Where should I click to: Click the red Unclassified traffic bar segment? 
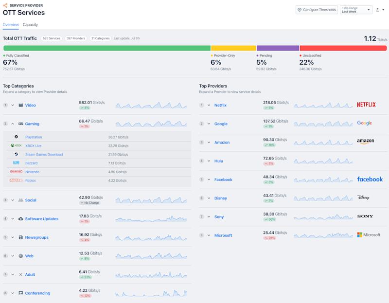point(343,48)
